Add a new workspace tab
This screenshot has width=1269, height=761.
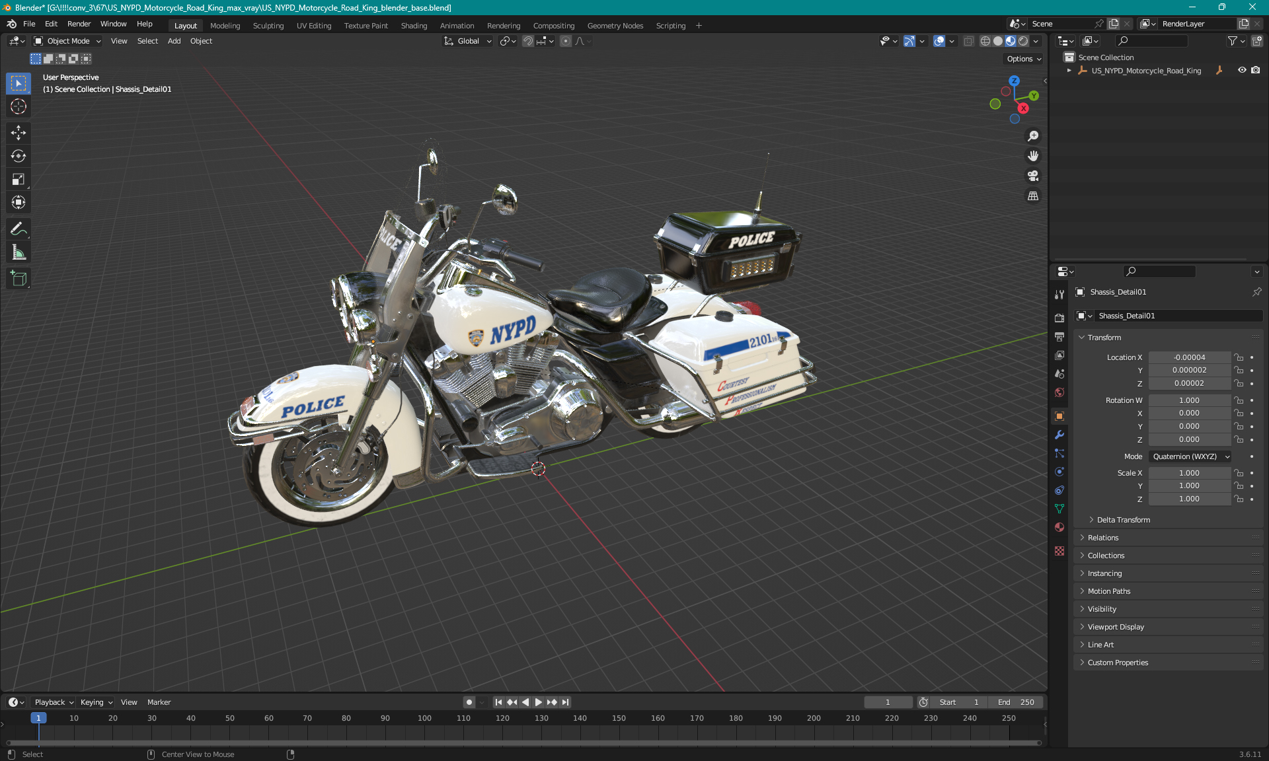(699, 26)
